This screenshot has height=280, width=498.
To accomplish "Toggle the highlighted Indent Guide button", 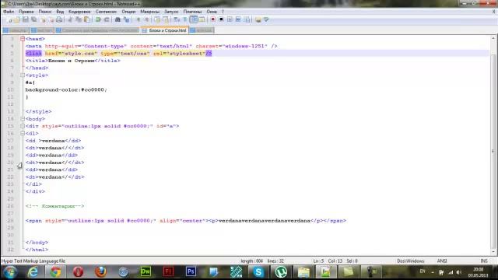I will 194,19.
